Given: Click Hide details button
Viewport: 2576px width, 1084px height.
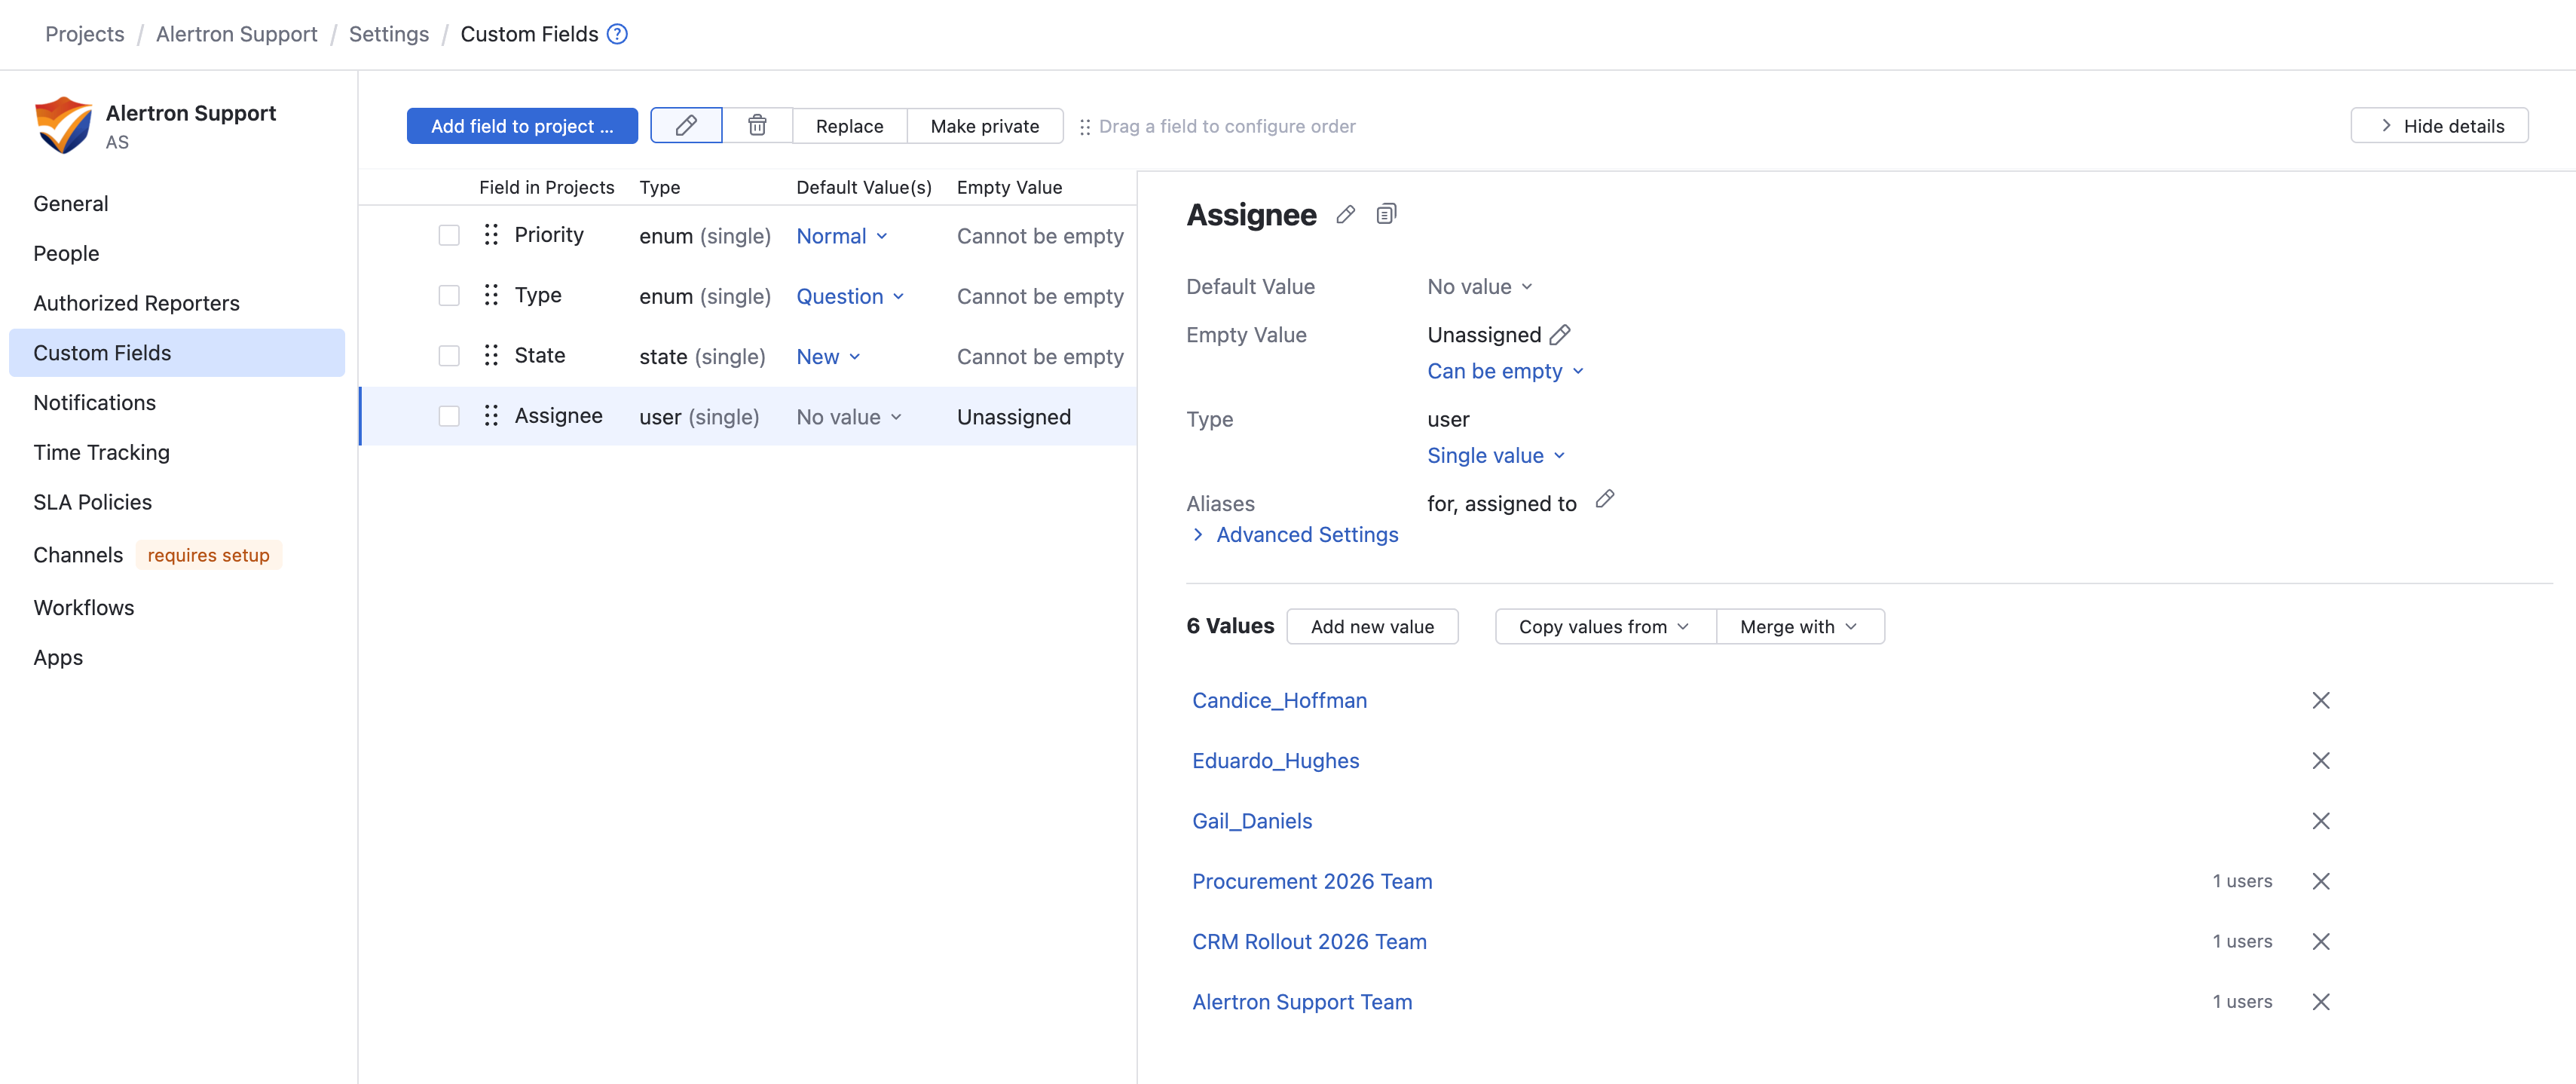Looking at the screenshot, I should 2439,126.
